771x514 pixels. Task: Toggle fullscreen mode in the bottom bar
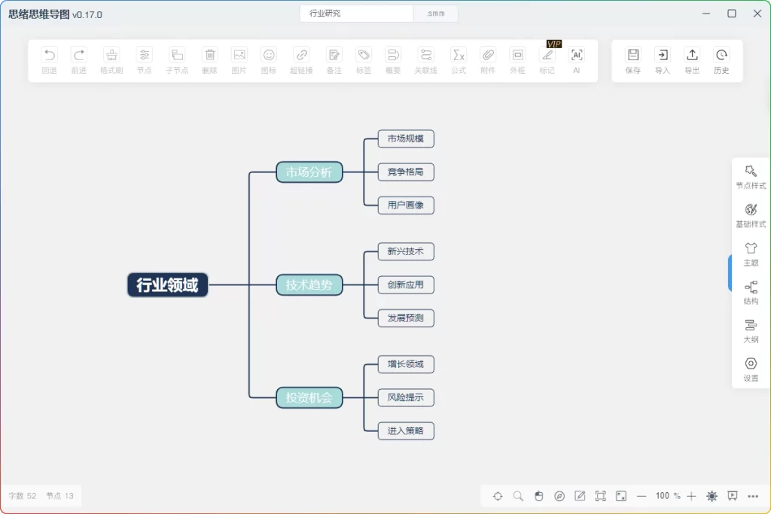click(x=600, y=496)
